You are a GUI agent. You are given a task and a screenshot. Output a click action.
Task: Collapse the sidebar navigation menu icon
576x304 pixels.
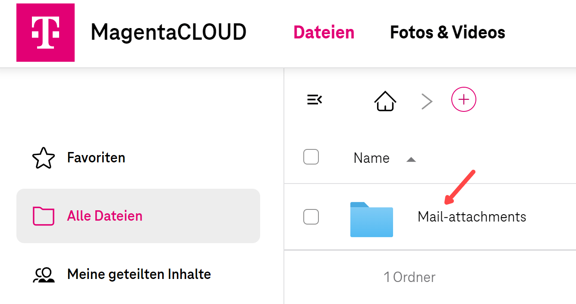[x=315, y=100]
